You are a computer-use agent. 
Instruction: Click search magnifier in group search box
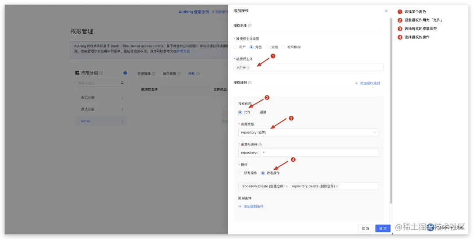tap(122, 83)
